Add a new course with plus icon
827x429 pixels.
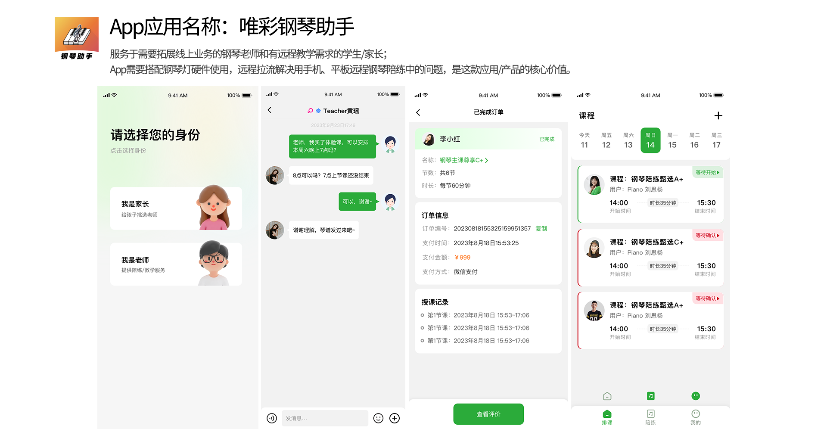pyautogui.click(x=718, y=115)
